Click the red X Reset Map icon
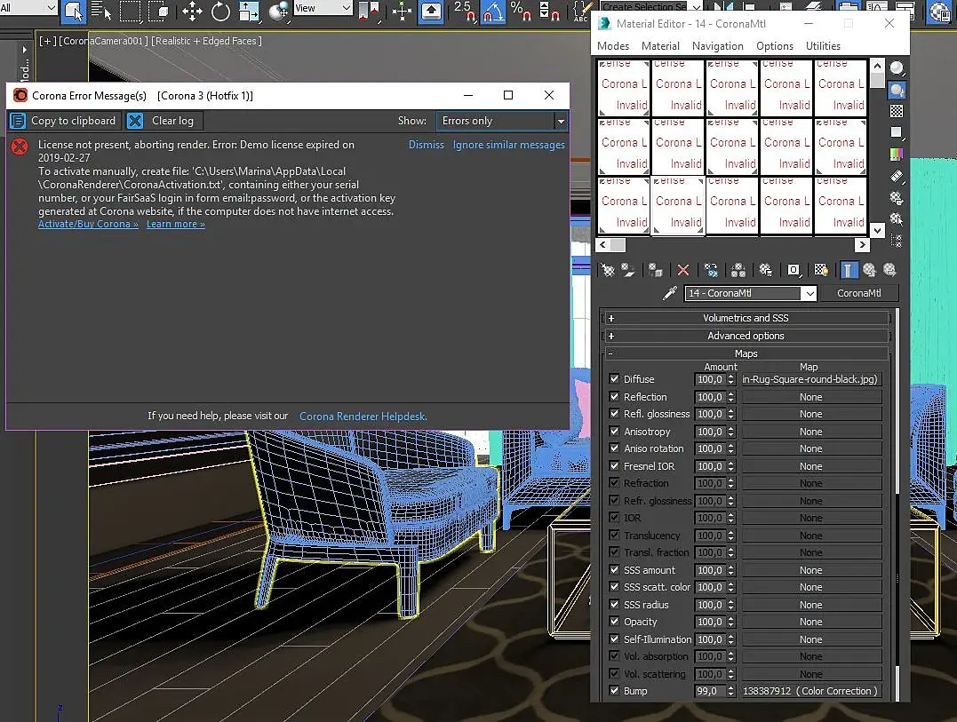Image resolution: width=957 pixels, height=722 pixels. click(683, 270)
